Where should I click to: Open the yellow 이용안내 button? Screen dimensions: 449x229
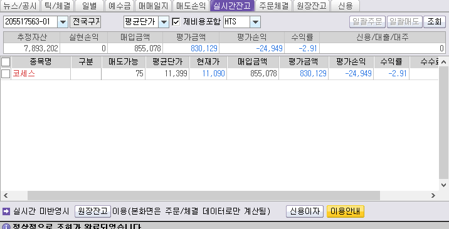pyautogui.click(x=346, y=211)
